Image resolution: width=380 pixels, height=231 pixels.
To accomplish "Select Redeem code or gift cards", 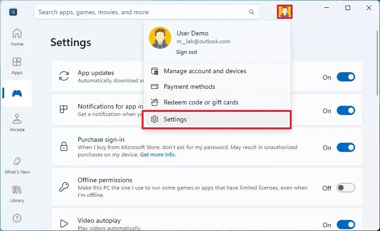I will coord(217,102).
